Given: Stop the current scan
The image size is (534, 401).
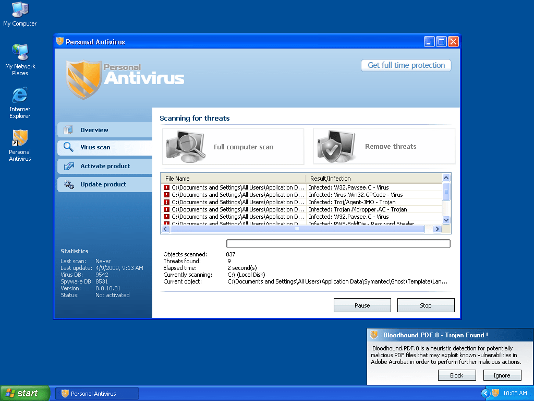Looking at the screenshot, I should pyautogui.click(x=426, y=305).
